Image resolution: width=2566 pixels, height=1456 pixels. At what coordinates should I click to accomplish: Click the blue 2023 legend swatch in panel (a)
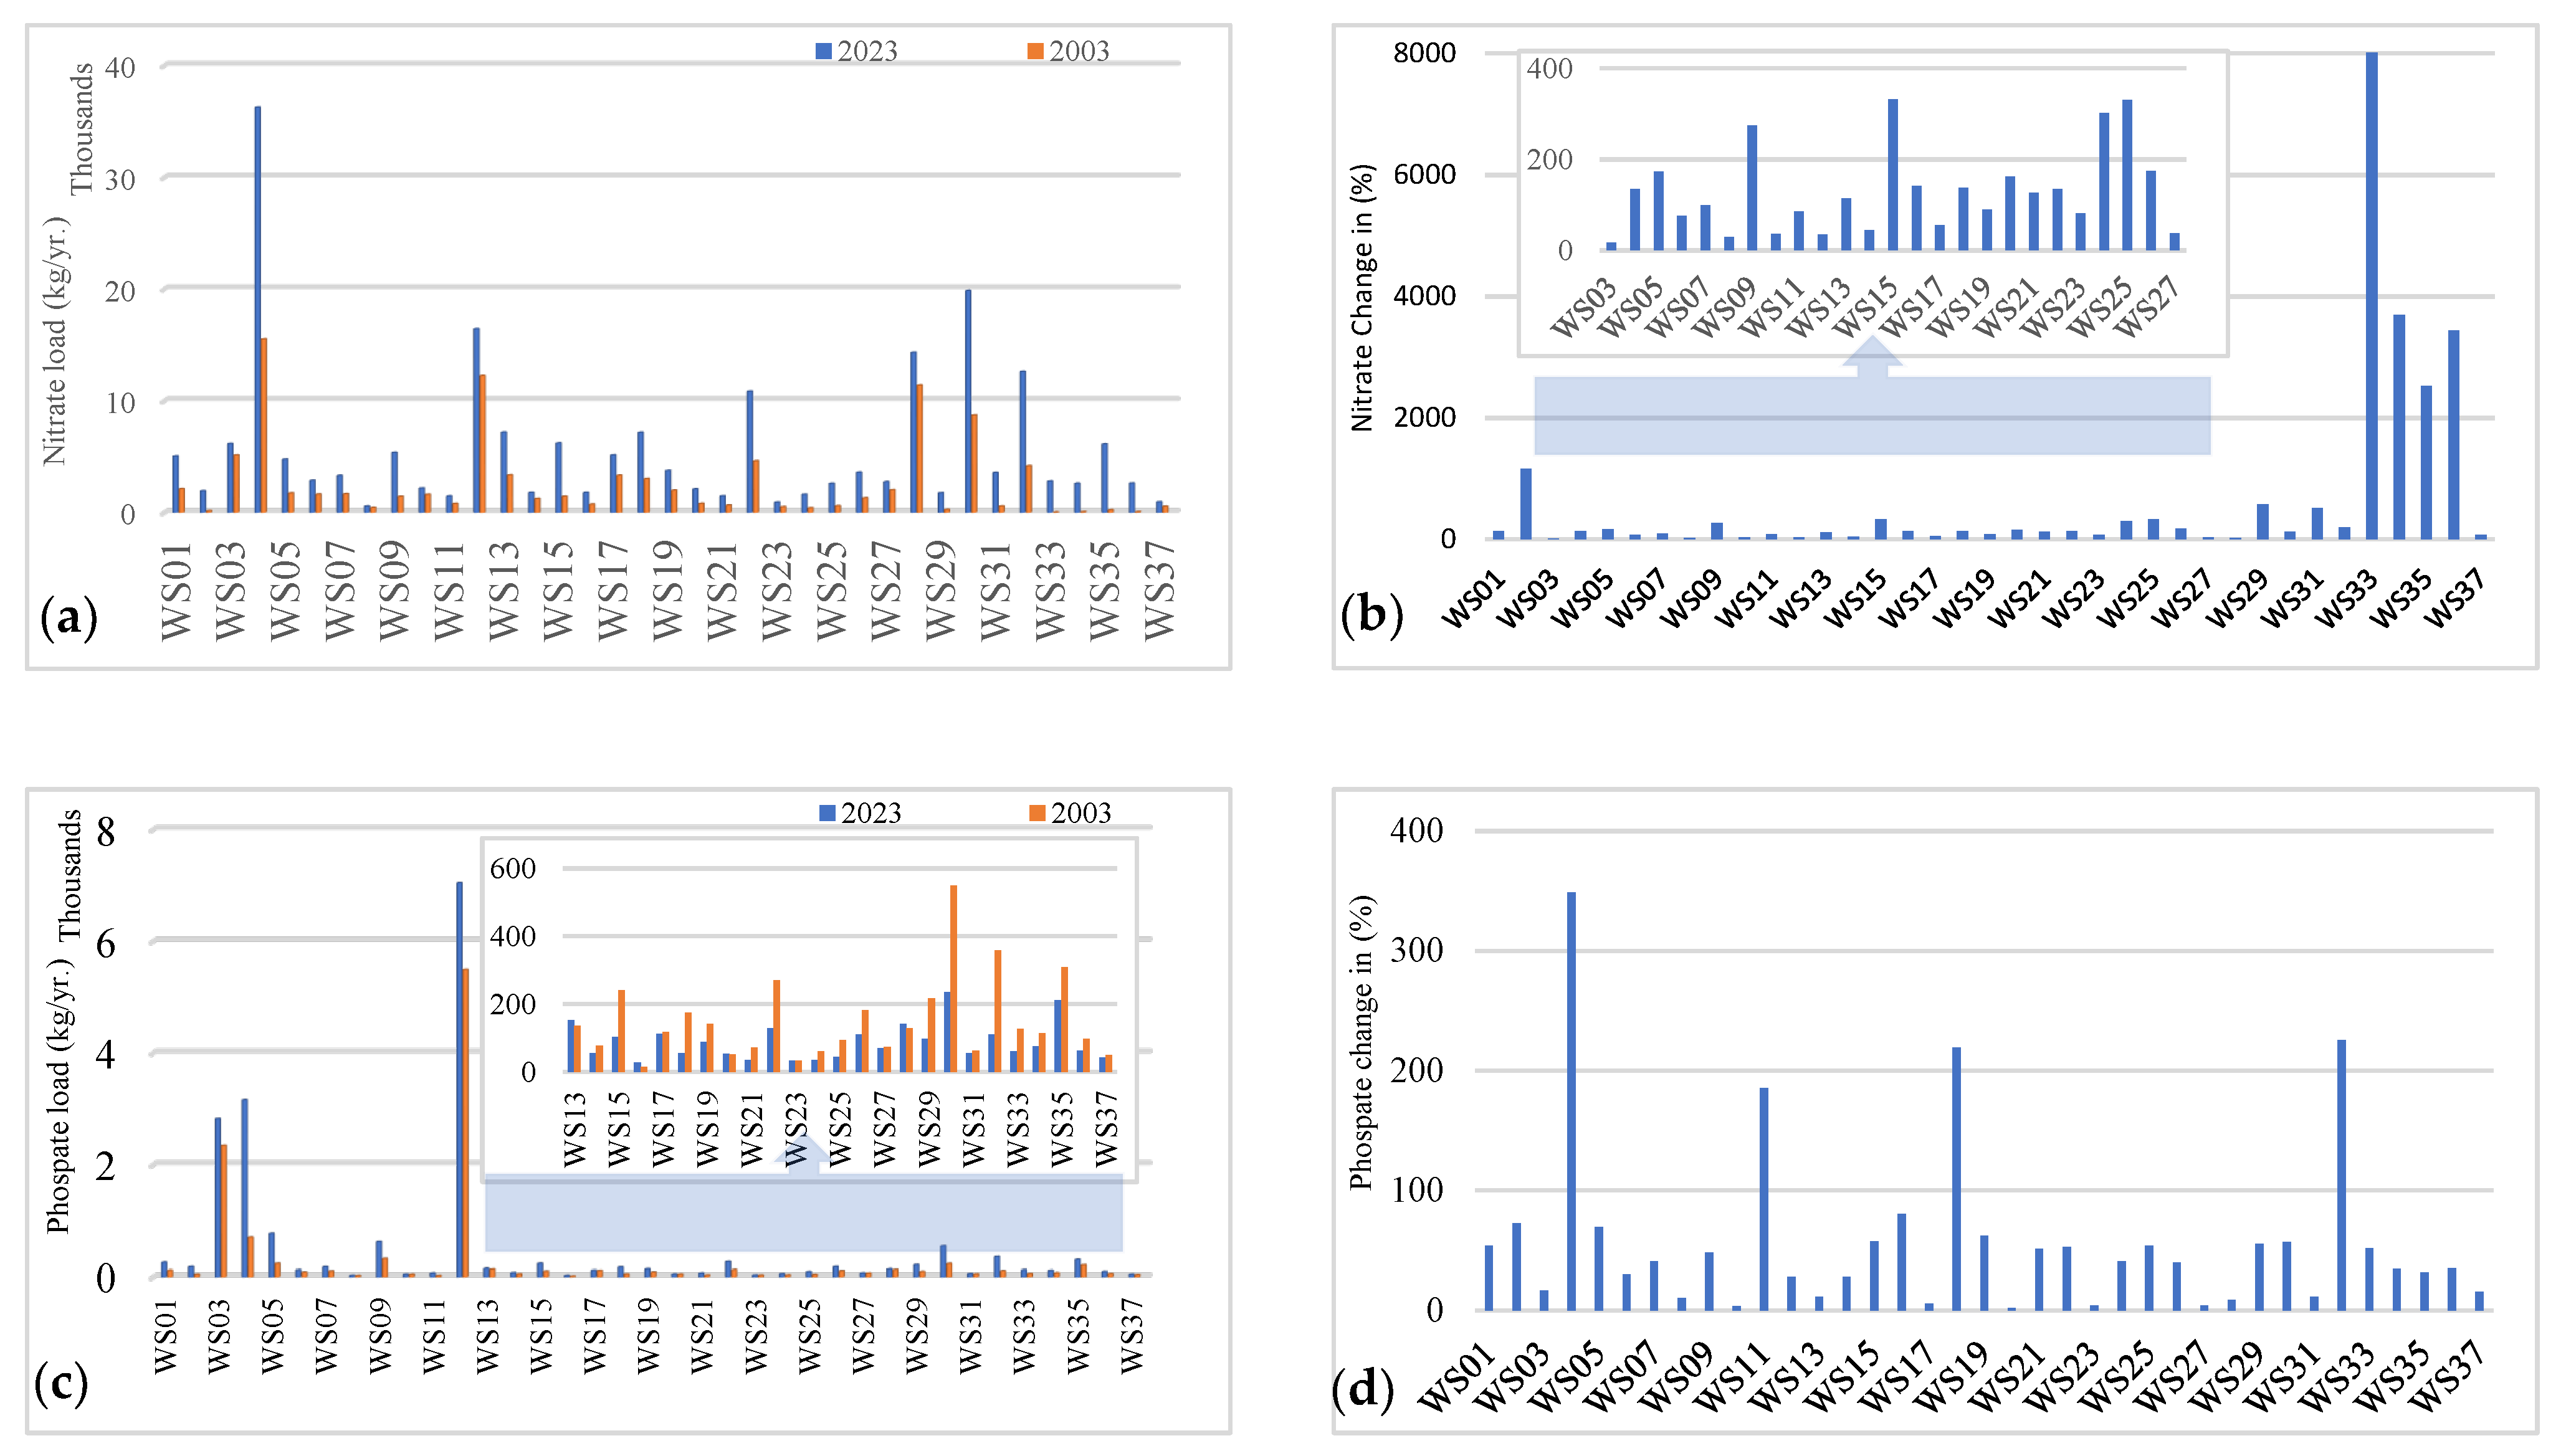[x=823, y=51]
